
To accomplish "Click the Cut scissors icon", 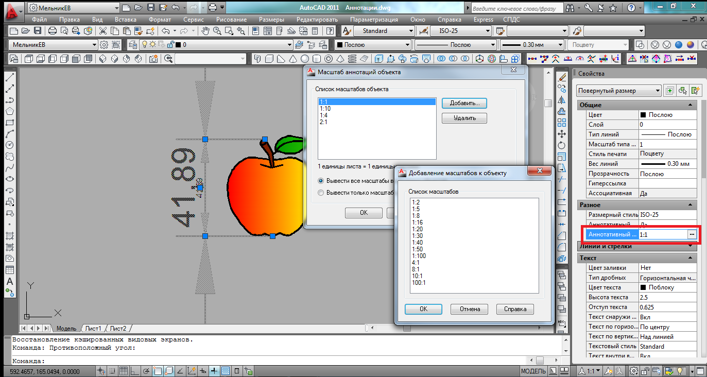I will click(x=103, y=31).
